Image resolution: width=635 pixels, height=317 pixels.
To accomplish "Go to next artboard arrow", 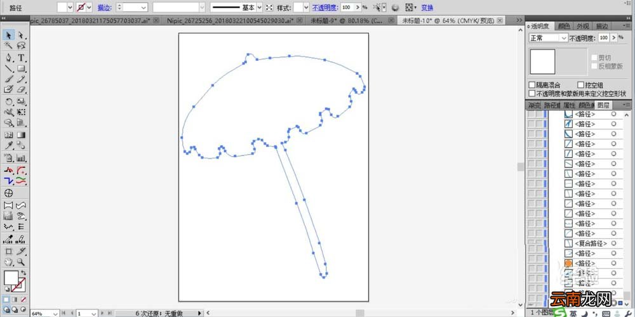I will [102, 313].
